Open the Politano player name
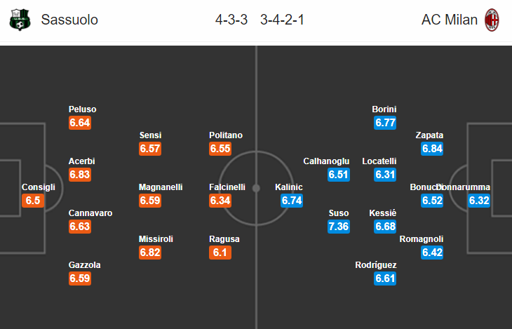512x329 pixels. pos(226,135)
